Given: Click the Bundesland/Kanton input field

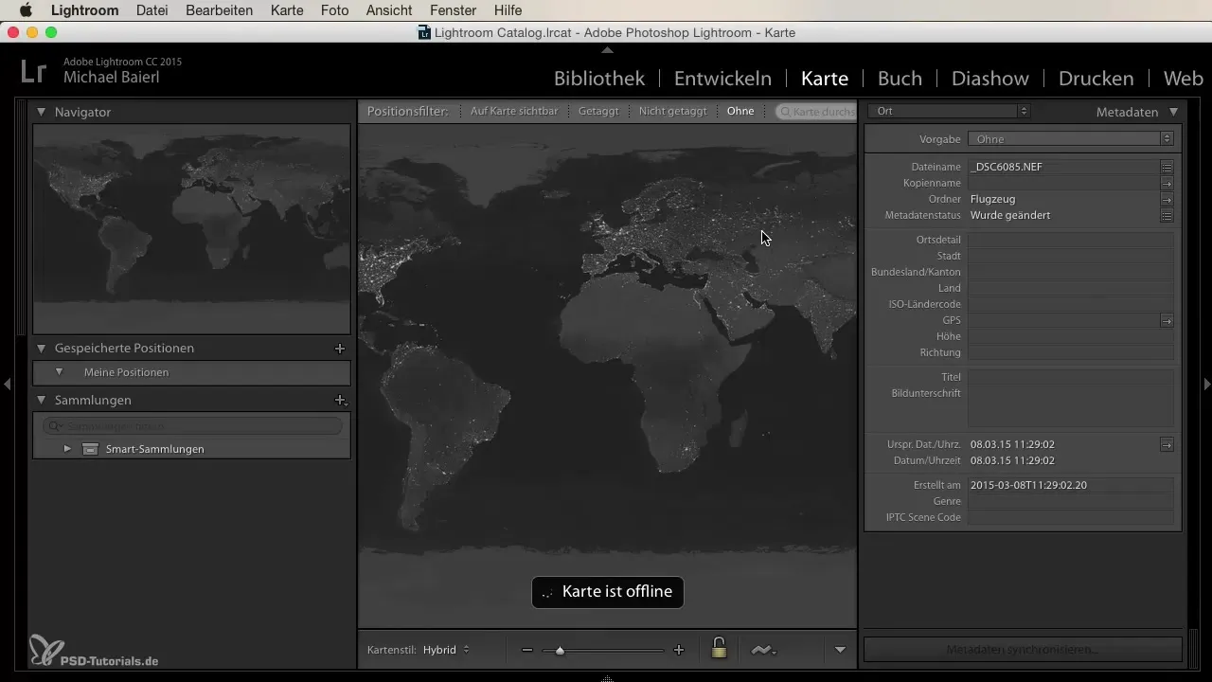Looking at the screenshot, I should click(1071, 272).
